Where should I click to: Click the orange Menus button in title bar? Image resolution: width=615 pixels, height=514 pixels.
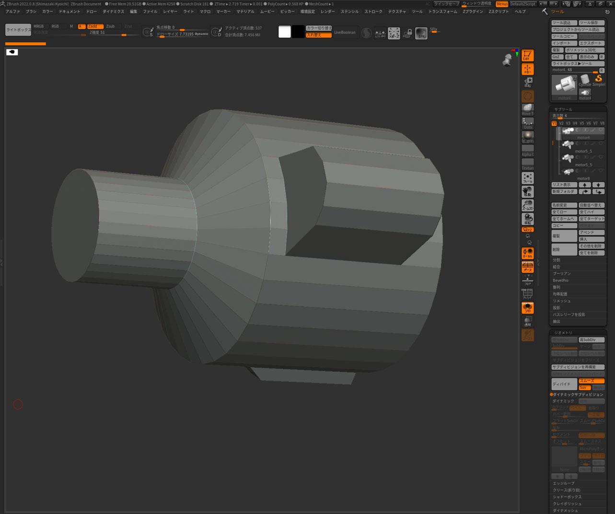[502, 4]
